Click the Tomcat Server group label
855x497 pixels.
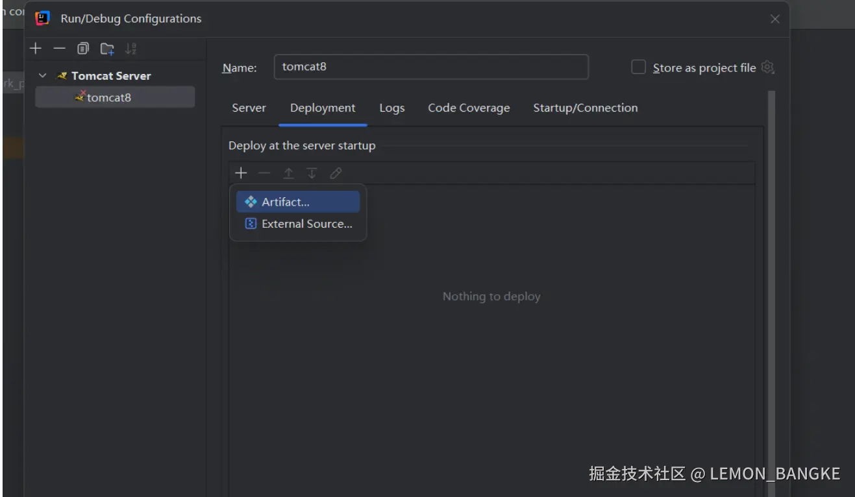coord(111,76)
